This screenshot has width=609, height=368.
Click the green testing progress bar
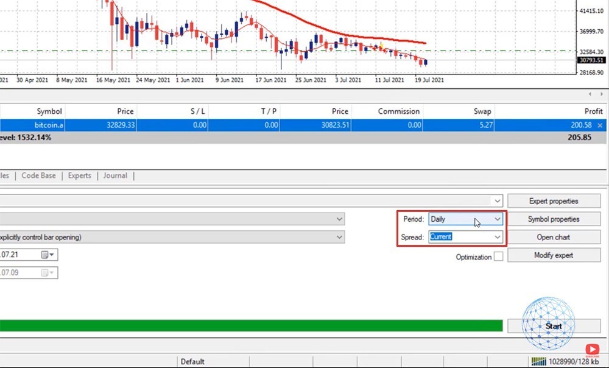click(x=251, y=326)
